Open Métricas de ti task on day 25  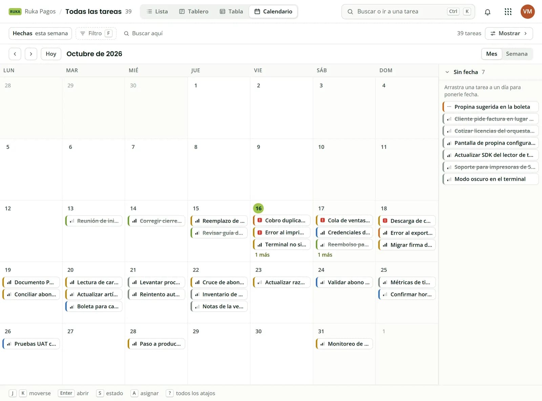tap(407, 282)
